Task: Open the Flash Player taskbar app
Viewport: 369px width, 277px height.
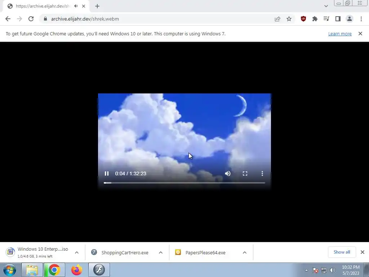Action: point(99,270)
